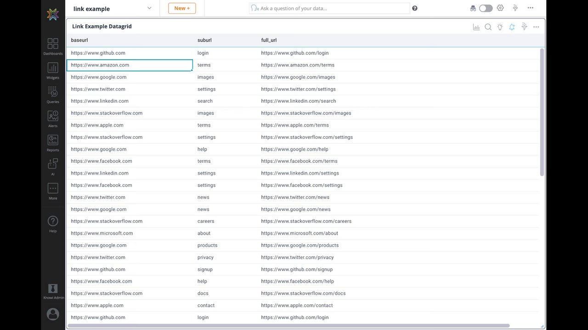Click https://www.stackoverflow.com/docs full_url cell
The image size is (588, 330).
[398, 293]
